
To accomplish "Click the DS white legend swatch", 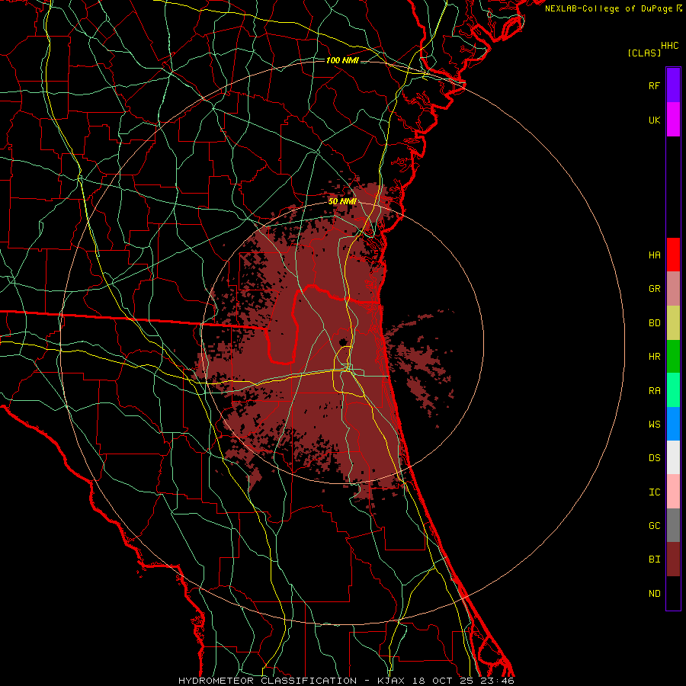I will (x=673, y=457).
